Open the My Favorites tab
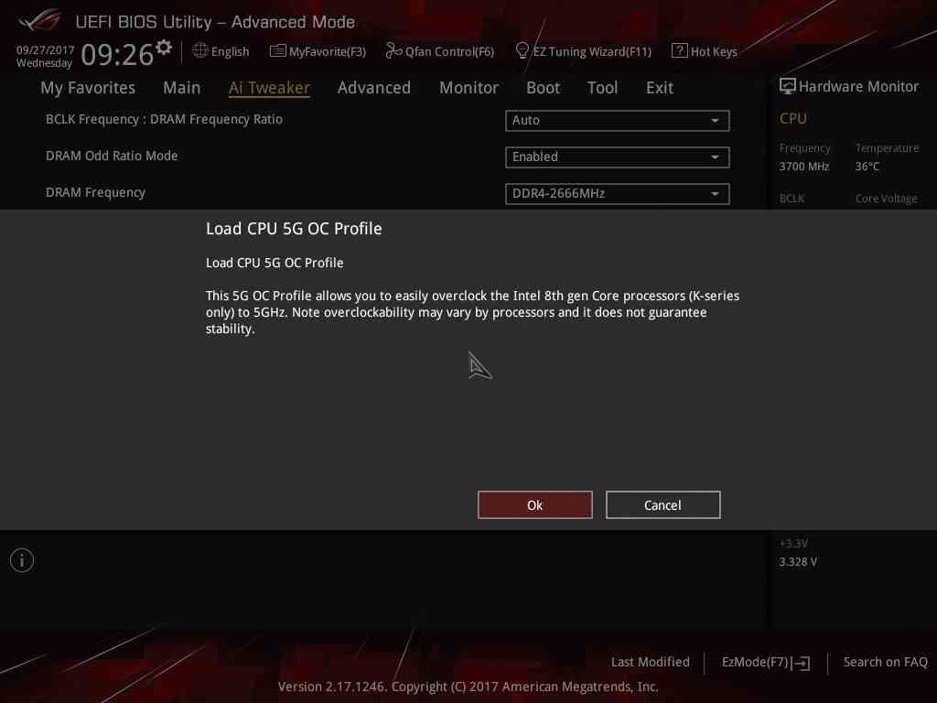The width and height of the screenshot is (937, 703). pyautogui.click(x=88, y=88)
